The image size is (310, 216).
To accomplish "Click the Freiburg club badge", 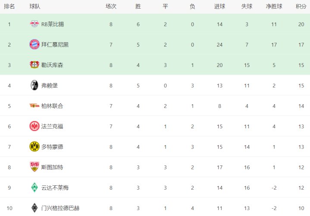I will tap(34, 85).
